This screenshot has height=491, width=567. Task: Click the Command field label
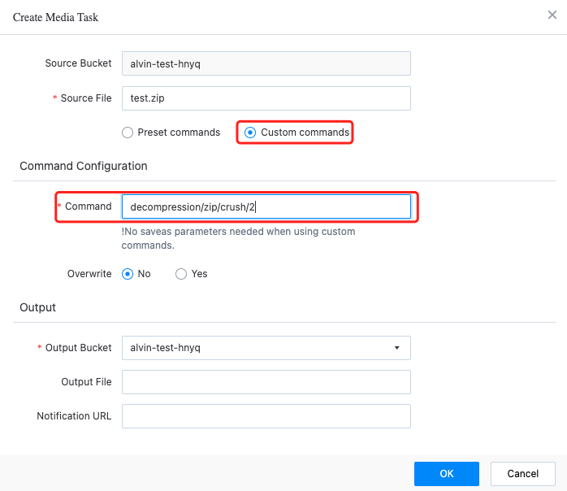click(89, 206)
